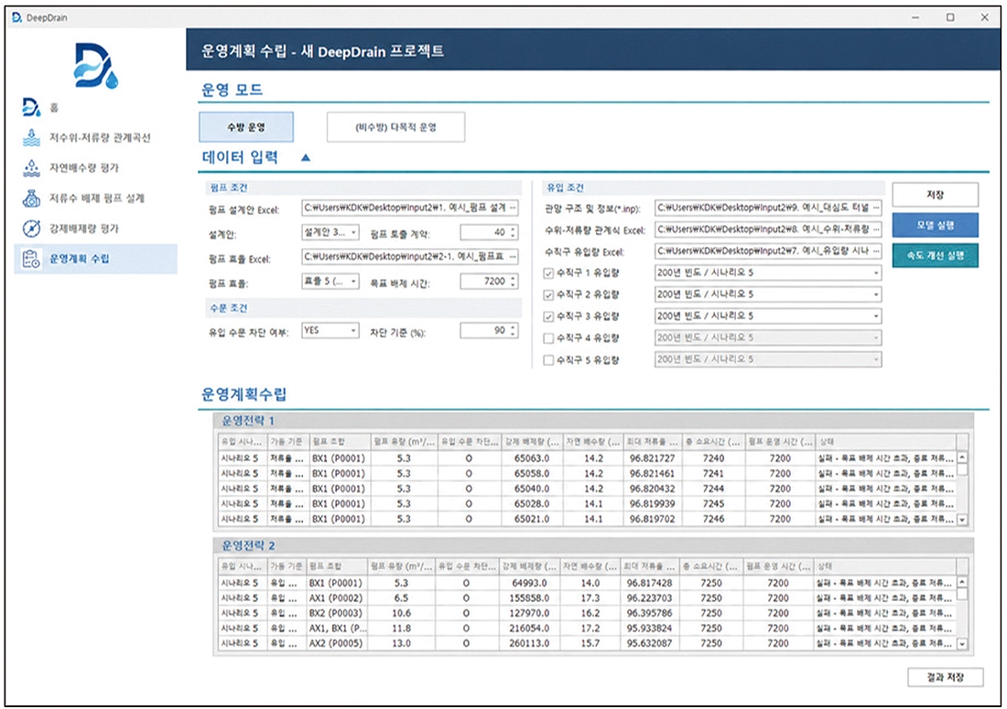Select AX1 (P0002) row in 운영전략 2
Image resolution: width=1007 pixels, height=709 pixels.
click(x=586, y=598)
